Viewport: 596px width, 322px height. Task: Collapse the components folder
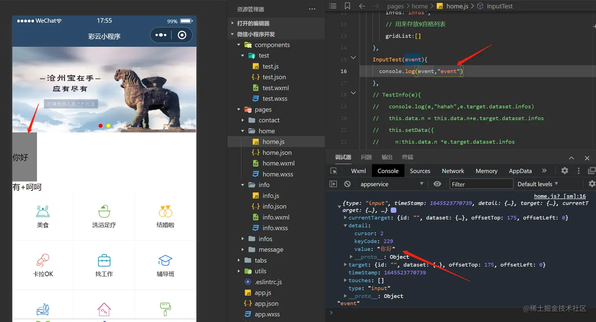[238, 45]
